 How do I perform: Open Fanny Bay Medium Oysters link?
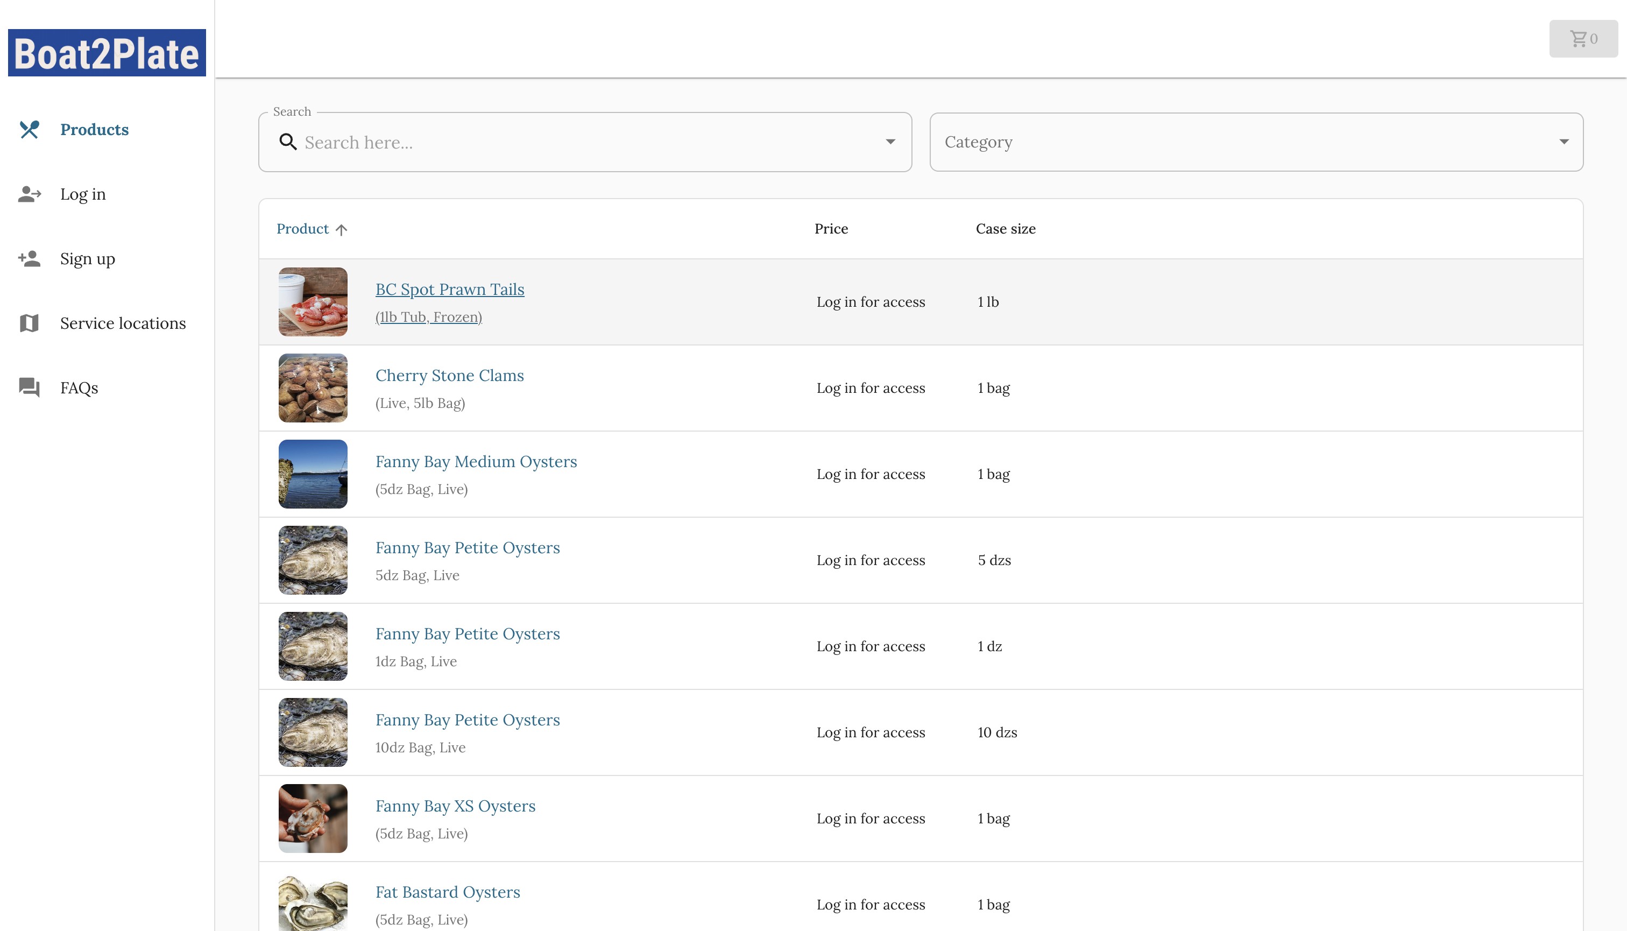476,462
